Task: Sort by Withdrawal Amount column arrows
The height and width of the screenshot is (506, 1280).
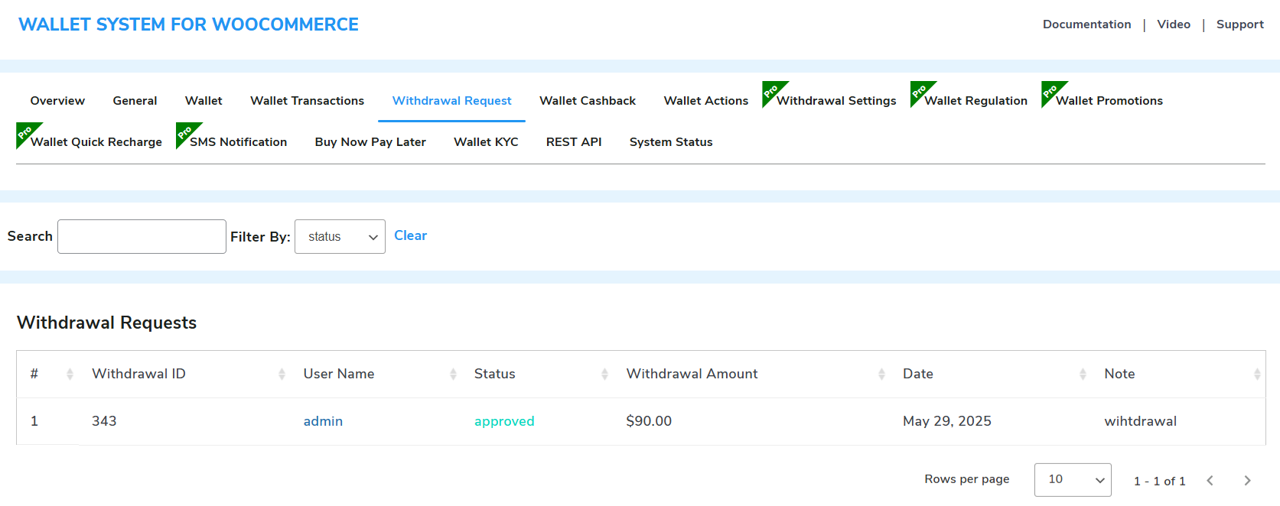Action: coord(881,375)
